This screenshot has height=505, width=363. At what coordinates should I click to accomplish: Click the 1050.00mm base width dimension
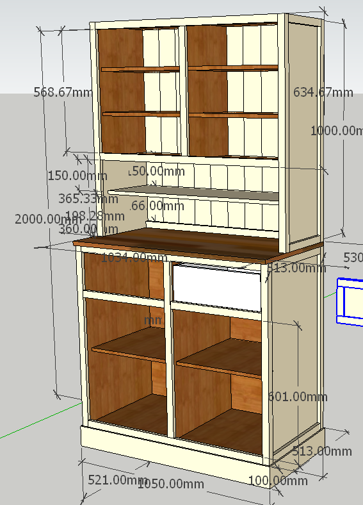click(171, 484)
